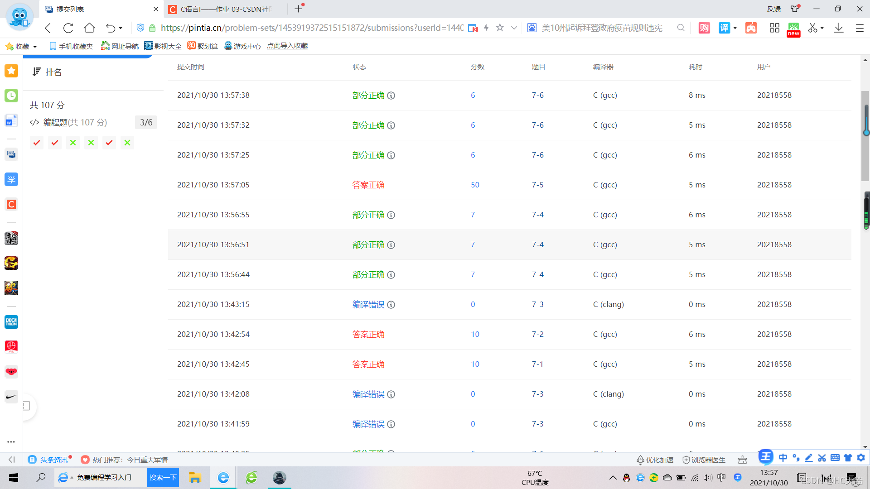This screenshot has width=870, height=489.
Task: Click 点此导入收藏 link
Action: click(x=287, y=46)
